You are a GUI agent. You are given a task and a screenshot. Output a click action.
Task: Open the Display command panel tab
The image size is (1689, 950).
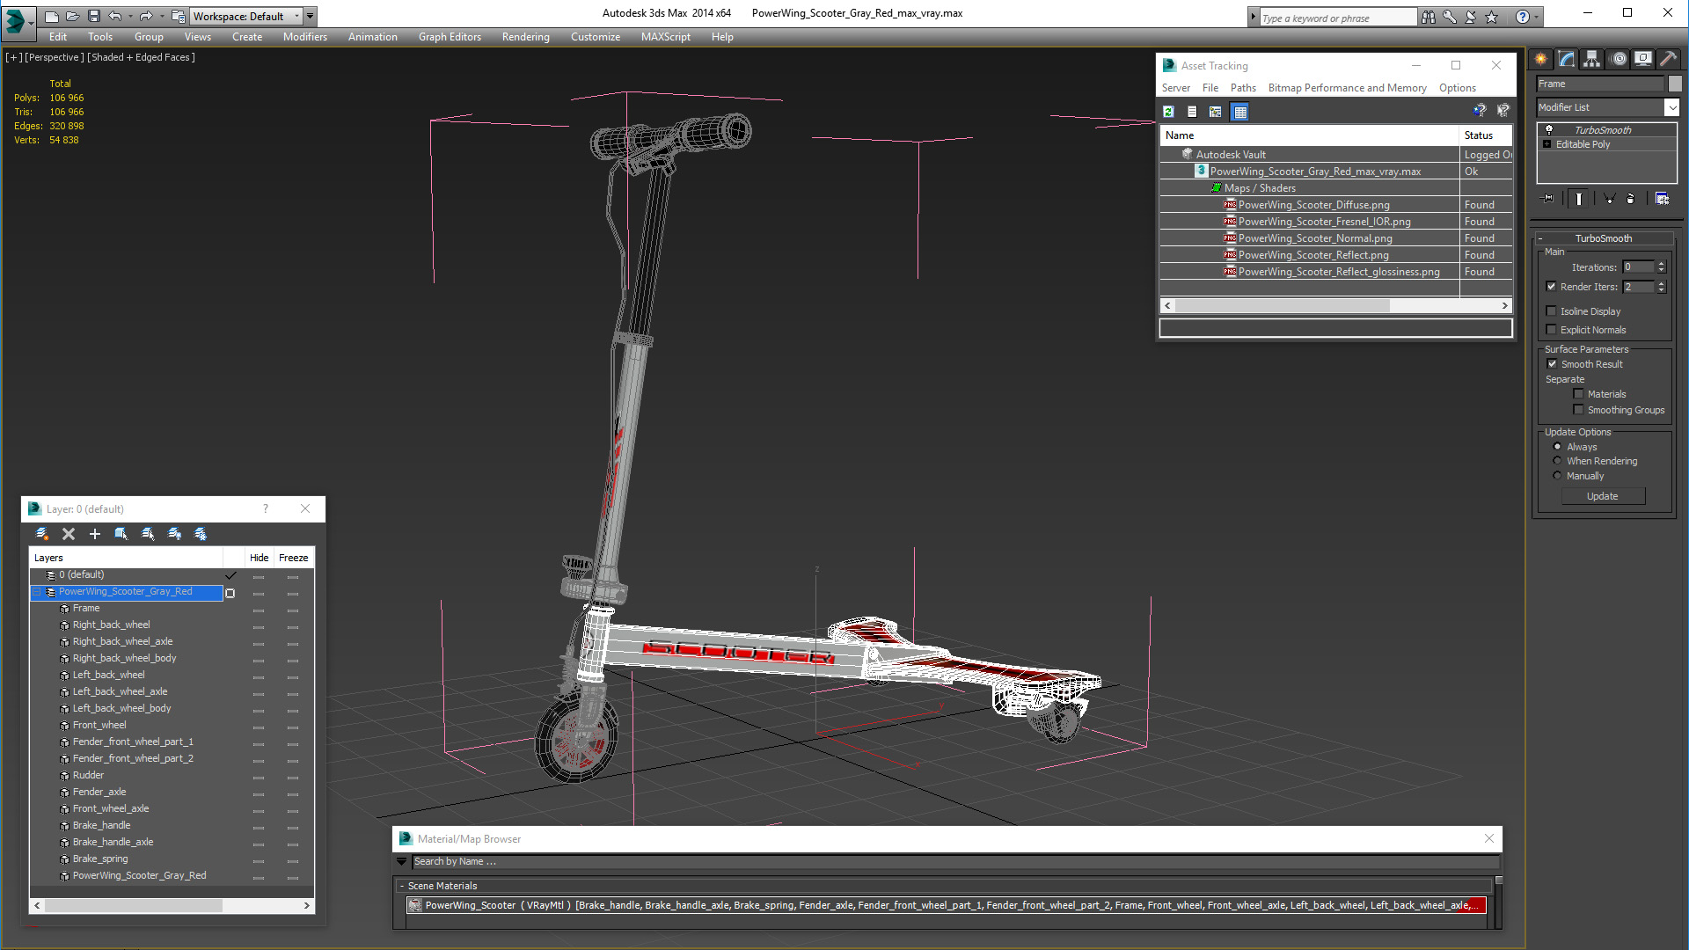[x=1643, y=59]
